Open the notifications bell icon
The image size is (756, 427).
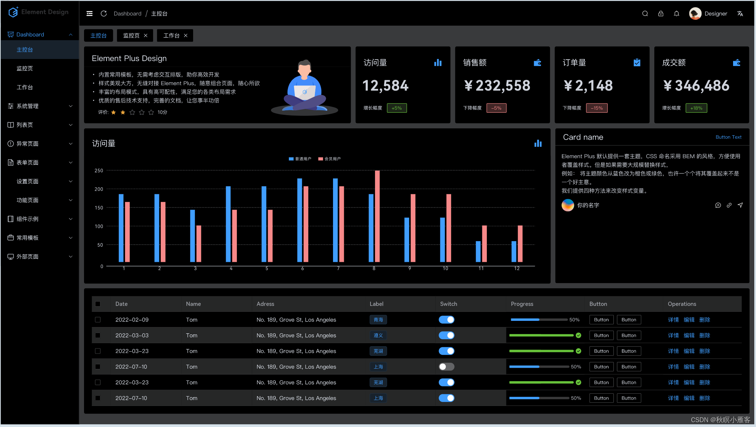(676, 14)
